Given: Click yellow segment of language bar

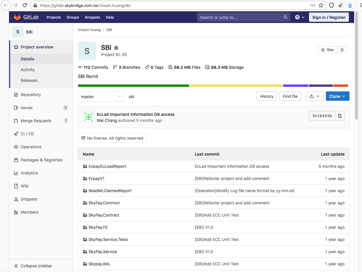Looking at the screenshot, I should coord(236,86).
